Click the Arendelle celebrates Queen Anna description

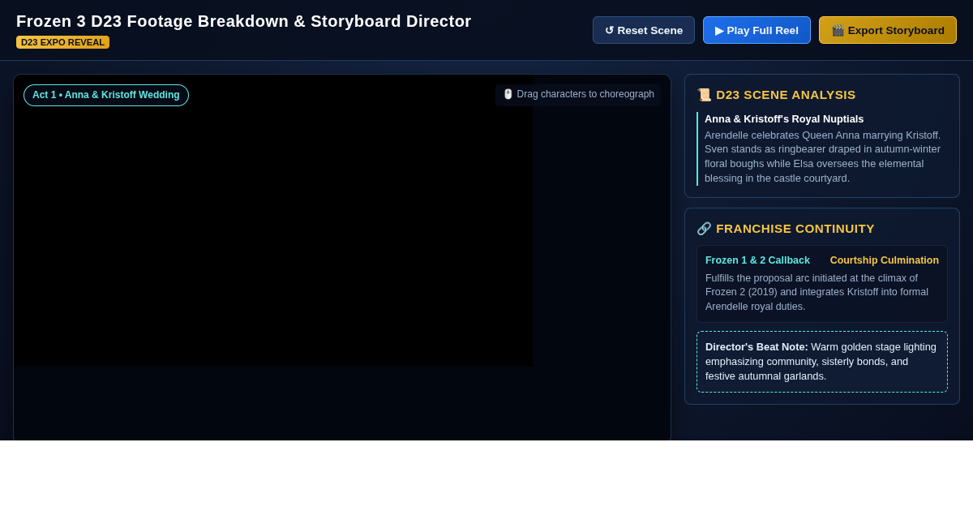pyautogui.click(x=823, y=157)
